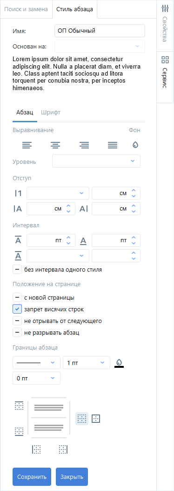Screen dimensions: 174x491
Task: Open the Сервис side panel
Action: coord(165,77)
